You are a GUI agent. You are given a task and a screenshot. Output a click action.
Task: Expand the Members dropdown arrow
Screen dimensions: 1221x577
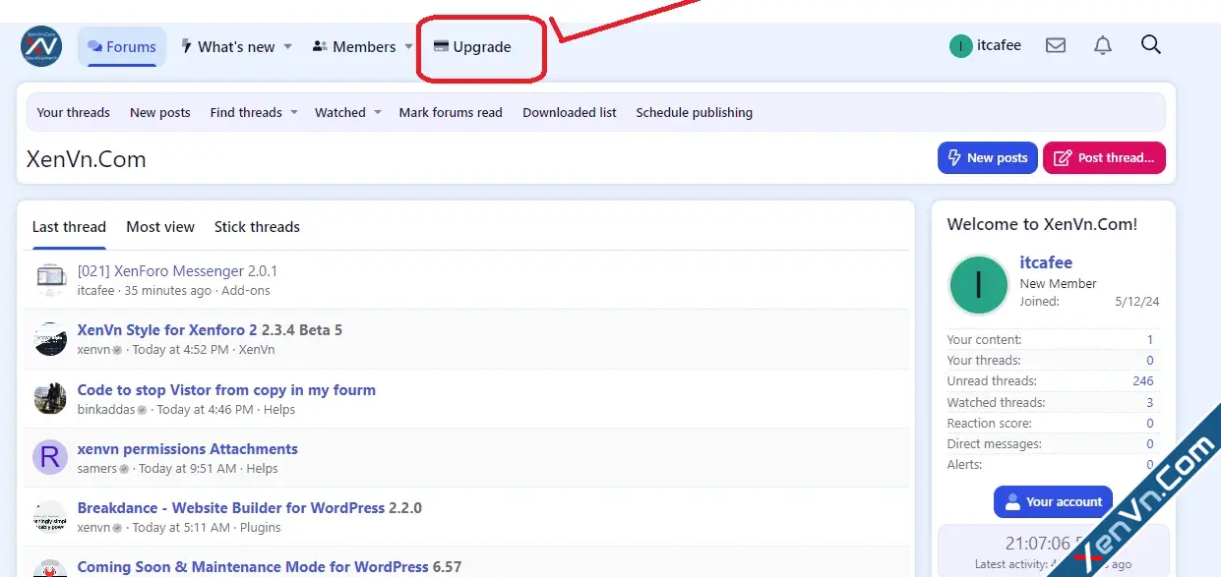click(x=408, y=46)
